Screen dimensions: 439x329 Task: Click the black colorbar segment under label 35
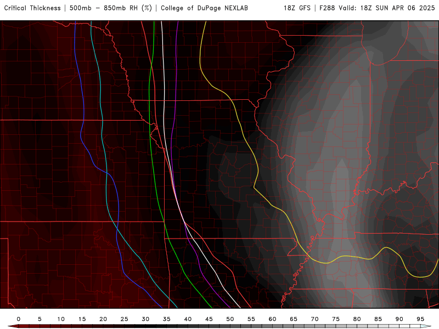(167, 326)
